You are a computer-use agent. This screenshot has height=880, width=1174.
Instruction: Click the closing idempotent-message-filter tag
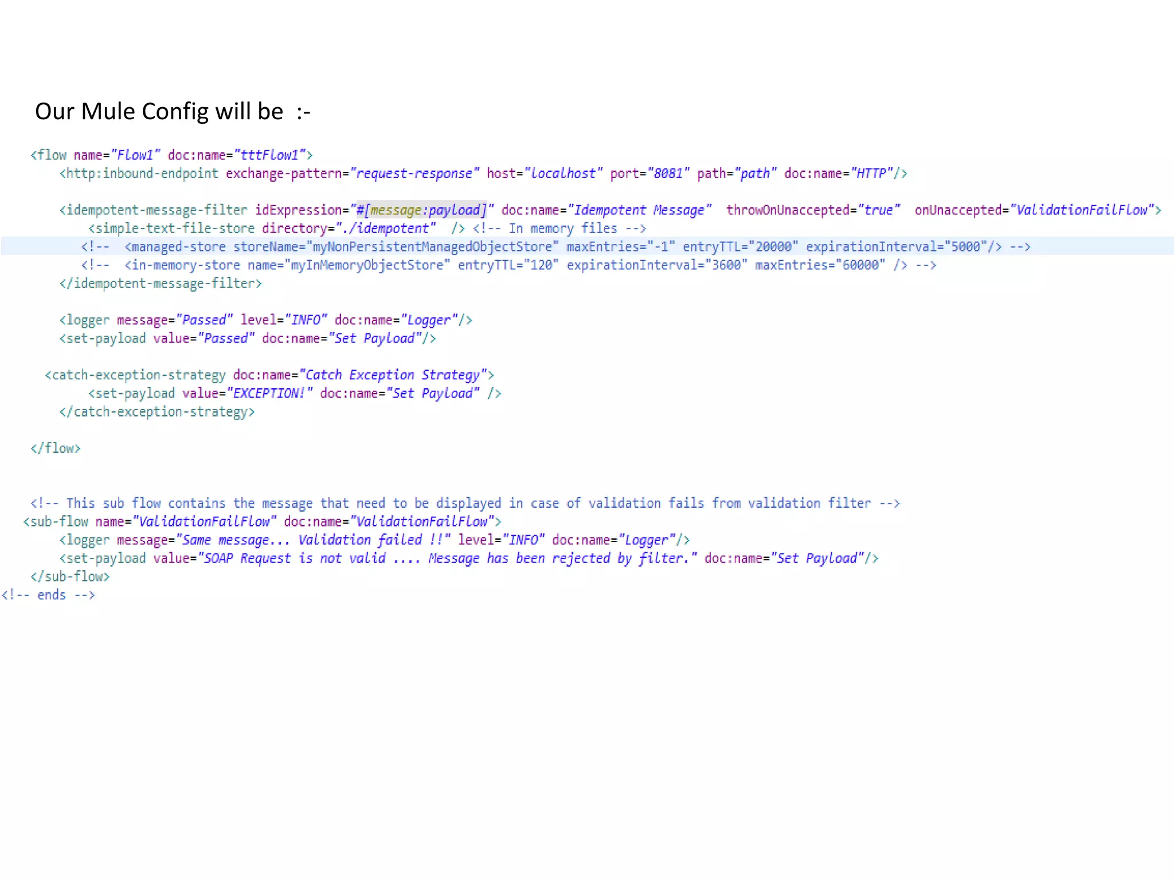tap(161, 283)
